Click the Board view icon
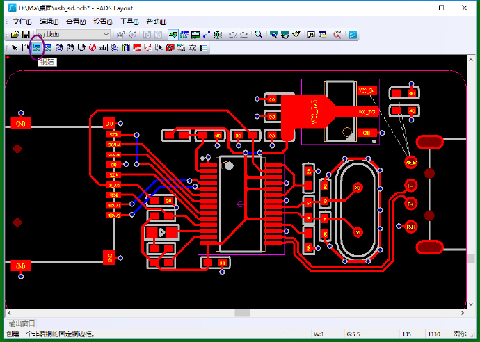 273,35
